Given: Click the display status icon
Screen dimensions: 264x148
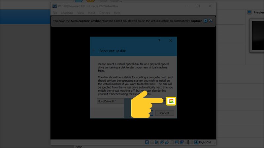Looking at the screenshot, I should click(177, 142).
